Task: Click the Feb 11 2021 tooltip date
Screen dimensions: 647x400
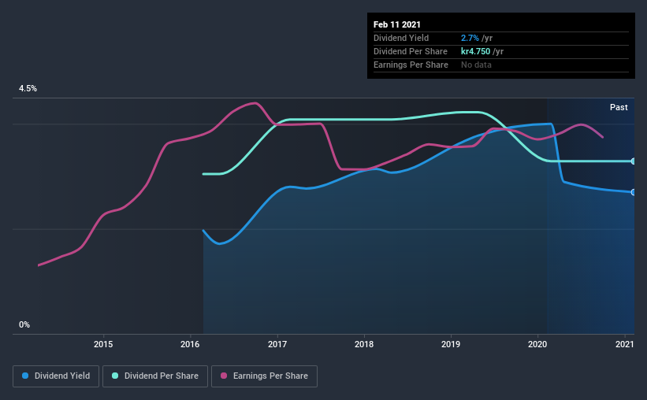Action: 397,24
